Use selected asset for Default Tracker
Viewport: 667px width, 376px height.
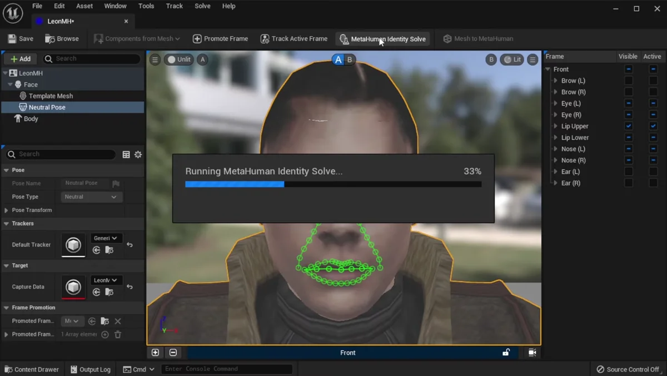pos(97,250)
